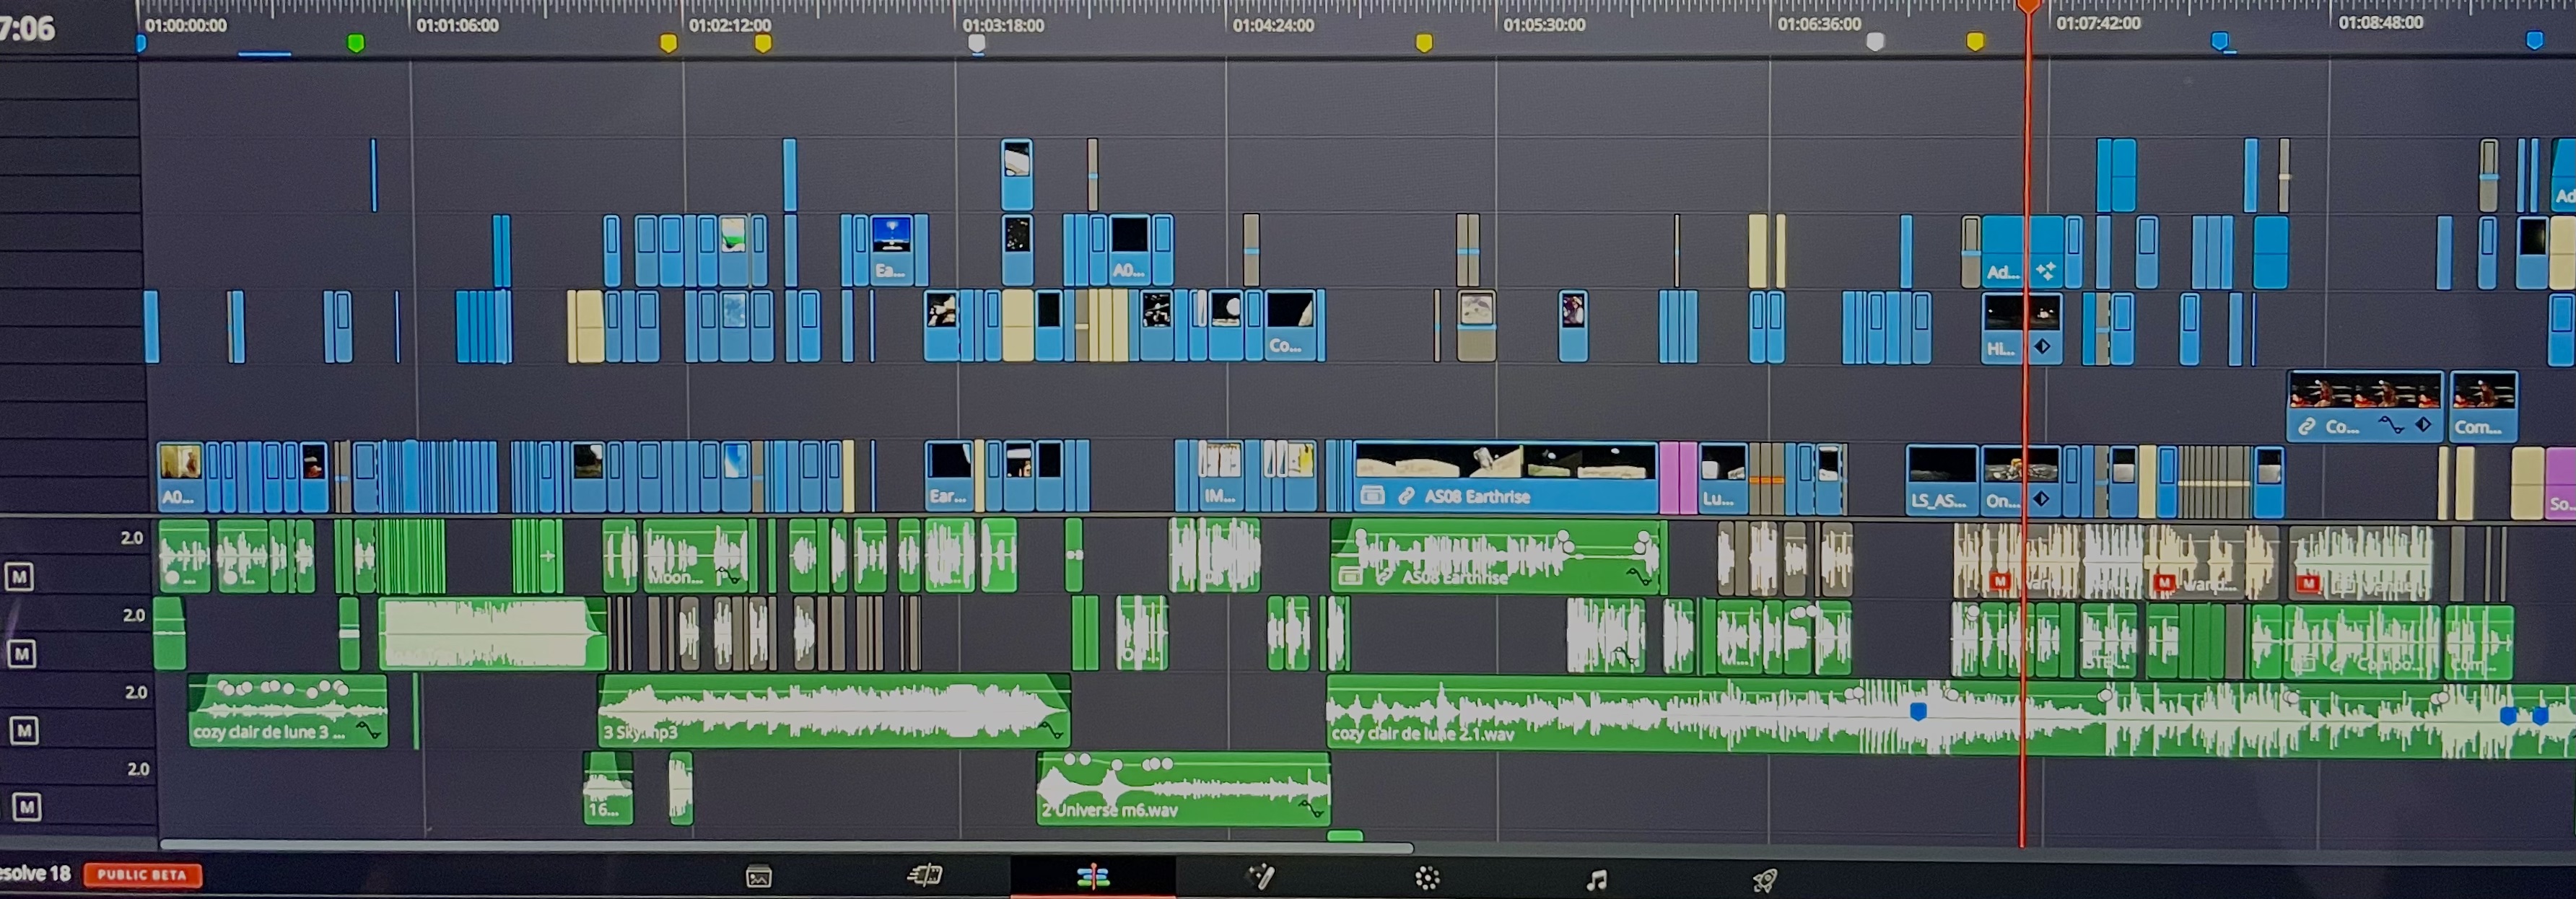Click link icon on AS08 Earthrise video clip
This screenshot has height=899, width=2576.
tap(1406, 496)
